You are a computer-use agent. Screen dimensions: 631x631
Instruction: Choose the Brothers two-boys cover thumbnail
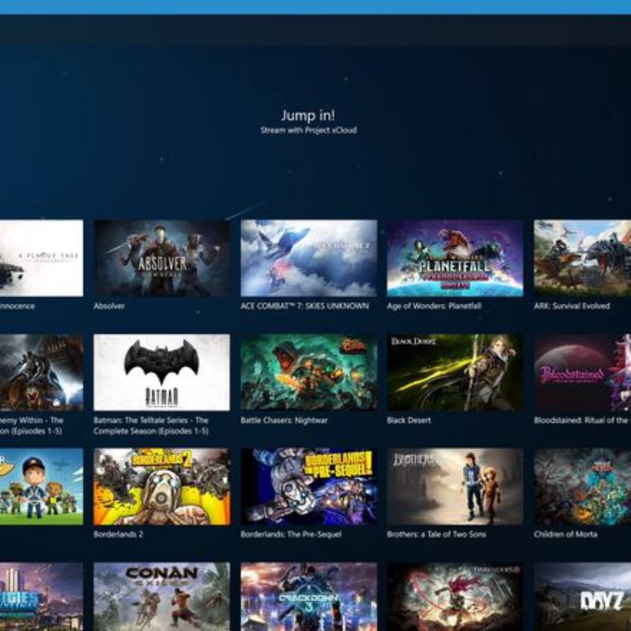(455, 487)
